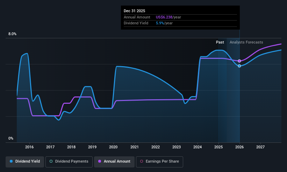Click the 5.9%/year value in tooltip

coord(164,23)
